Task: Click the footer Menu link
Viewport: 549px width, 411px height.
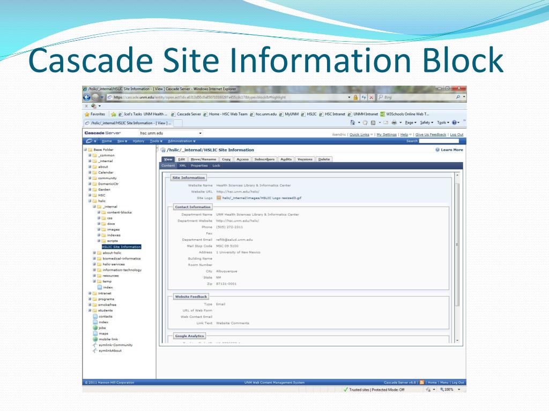Action: pos(444,382)
